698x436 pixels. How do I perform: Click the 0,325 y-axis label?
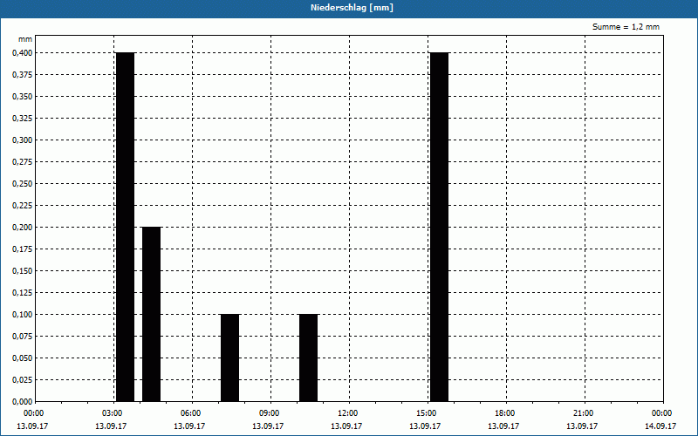(x=23, y=119)
